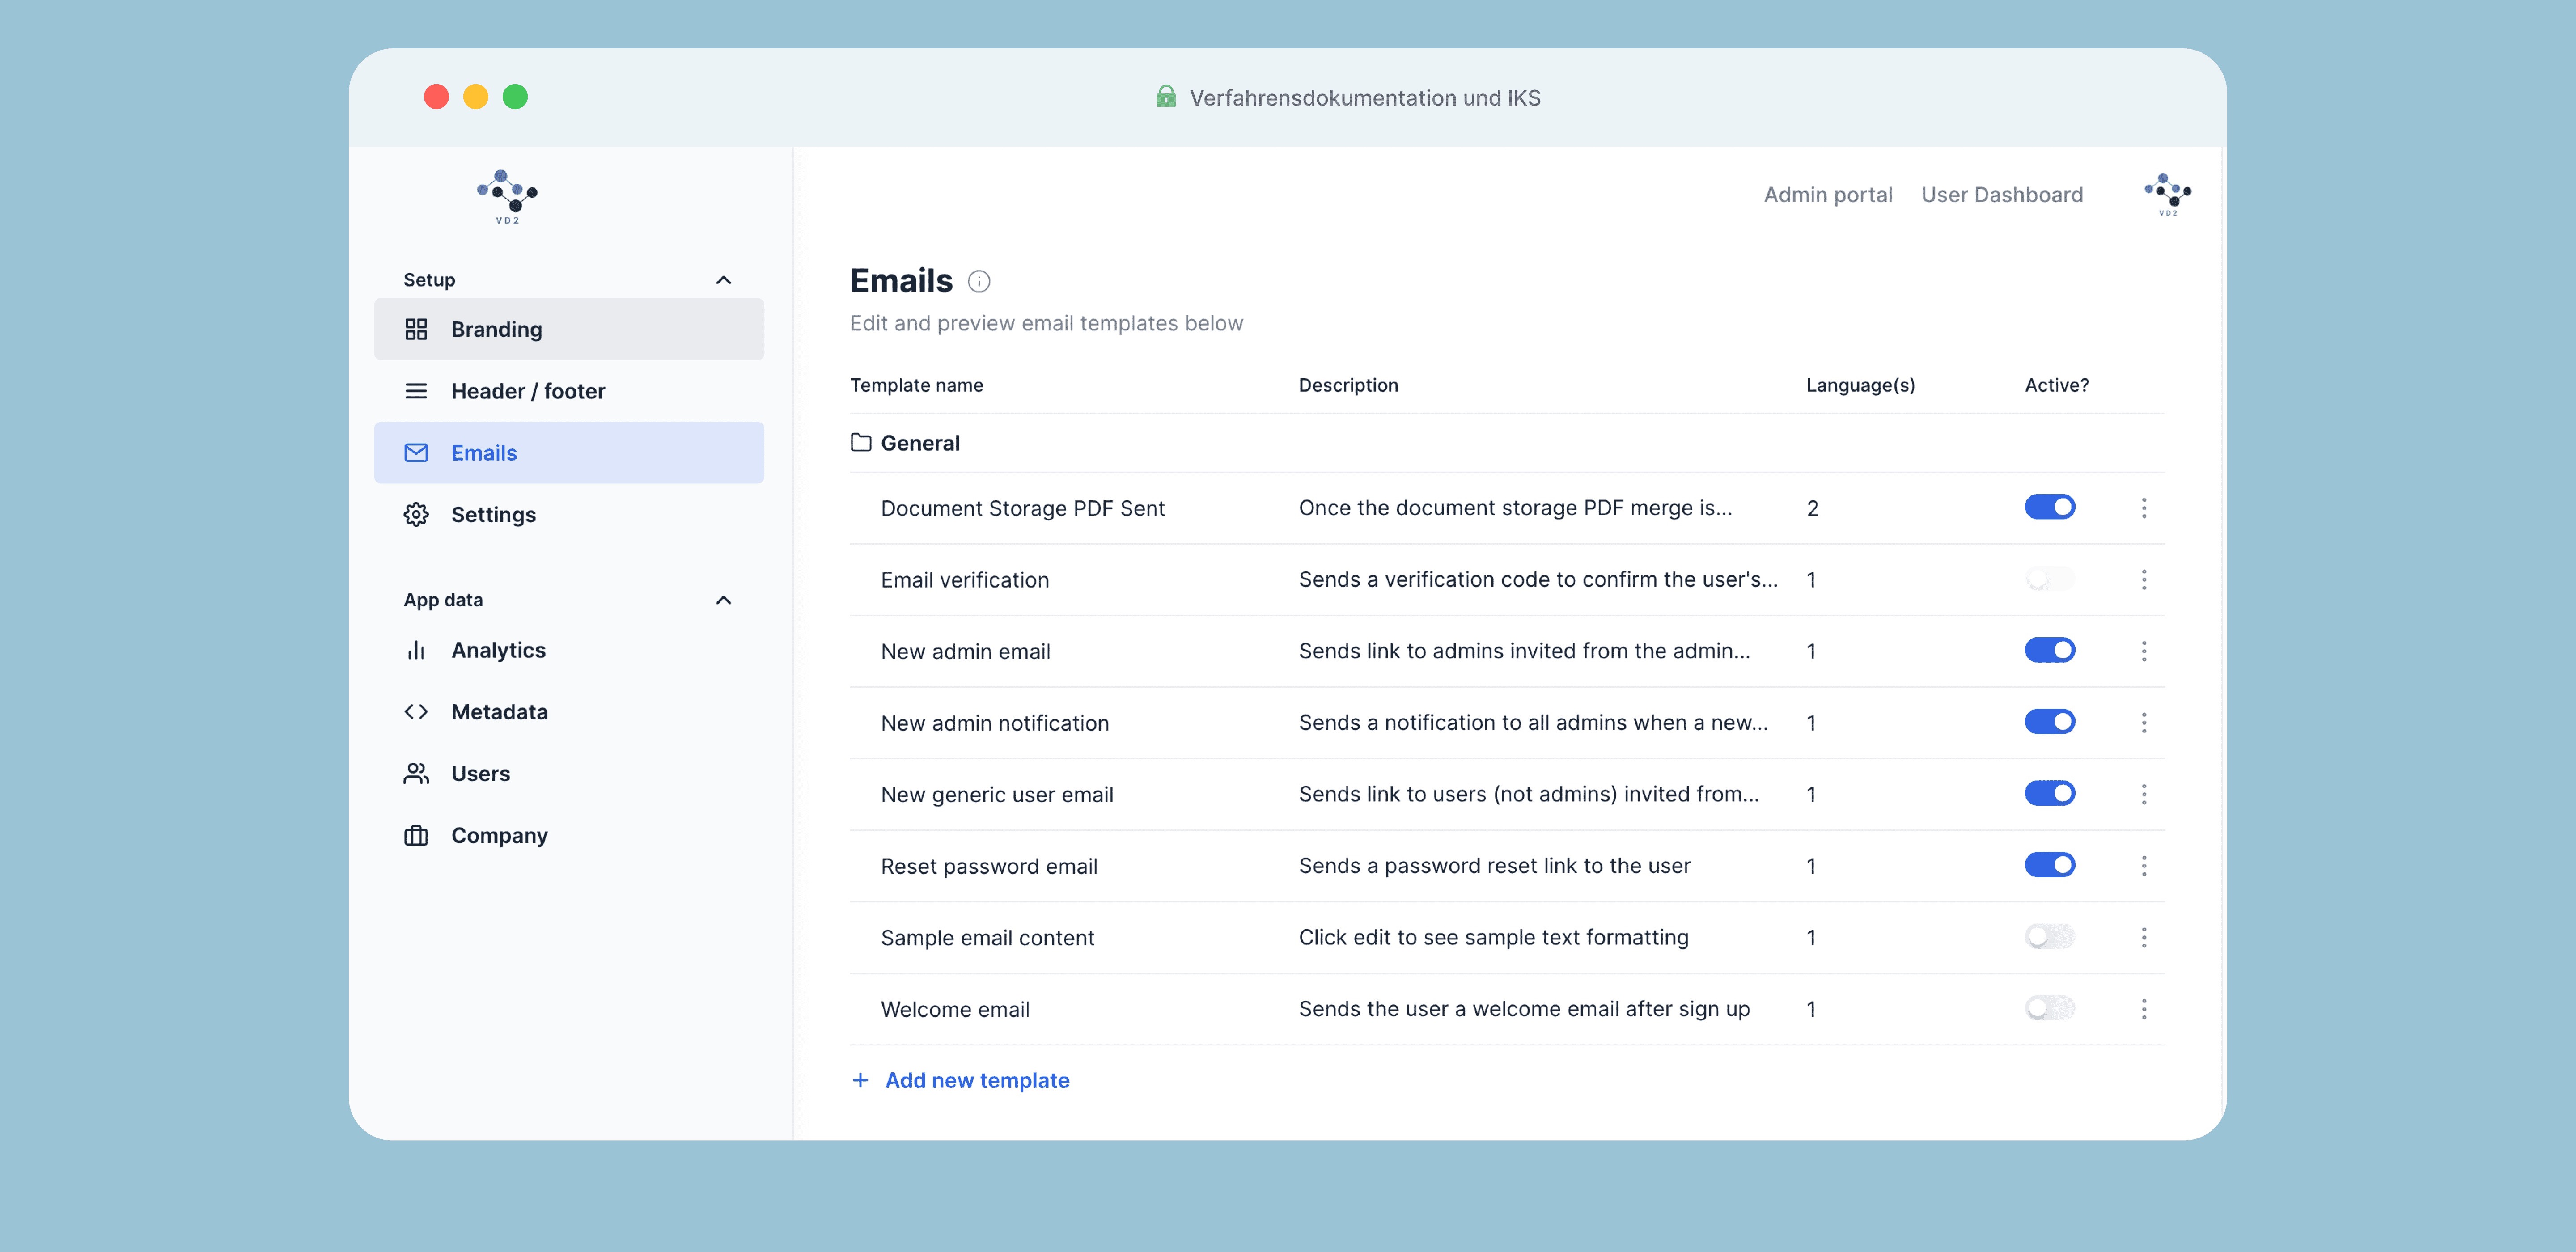Screen dimensions: 2576x1252
Task: Click the Language(s) column header
Action: click(x=1861, y=385)
